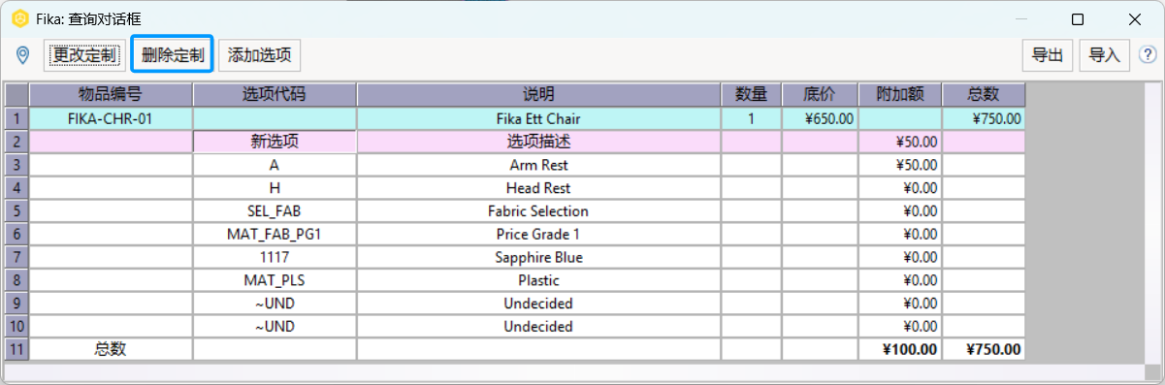Select row header number 5

(x=16, y=210)
